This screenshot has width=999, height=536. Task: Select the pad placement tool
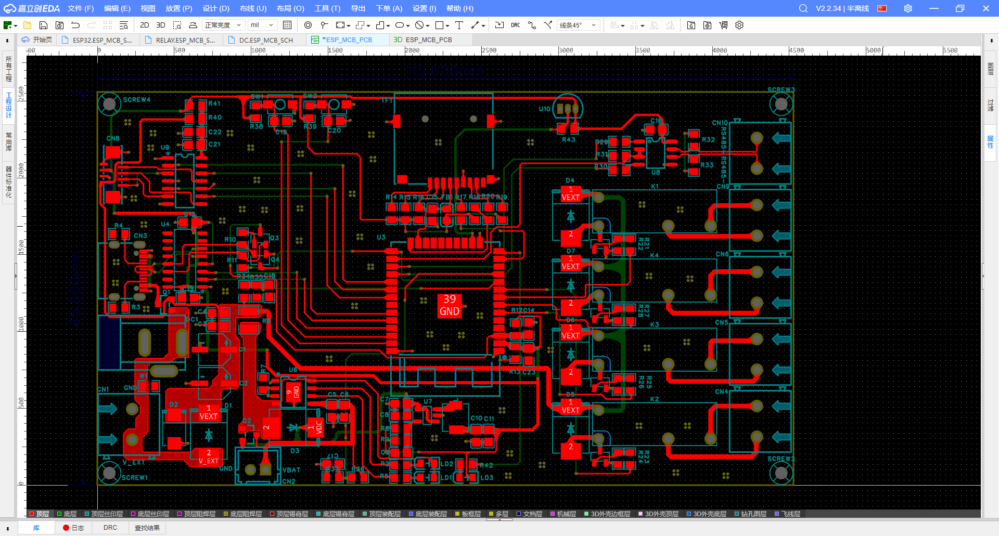(x=324, y=25)
